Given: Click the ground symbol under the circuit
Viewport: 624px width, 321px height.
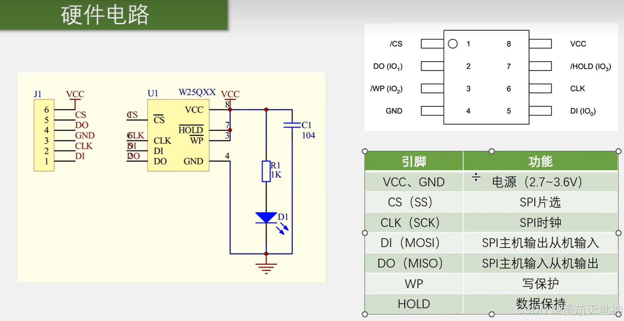Looking at the screenshot, I should click(x=266, y=268).
